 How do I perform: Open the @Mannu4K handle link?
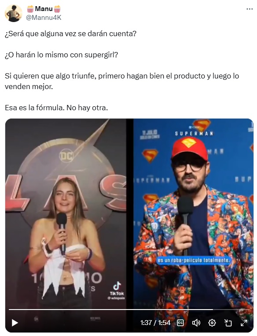(44, 18)
